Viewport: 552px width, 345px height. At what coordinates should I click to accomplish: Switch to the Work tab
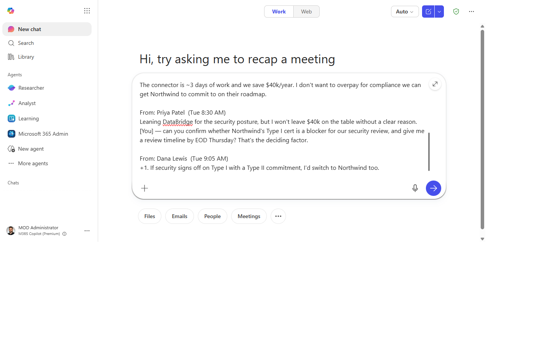tap(279, 11)
